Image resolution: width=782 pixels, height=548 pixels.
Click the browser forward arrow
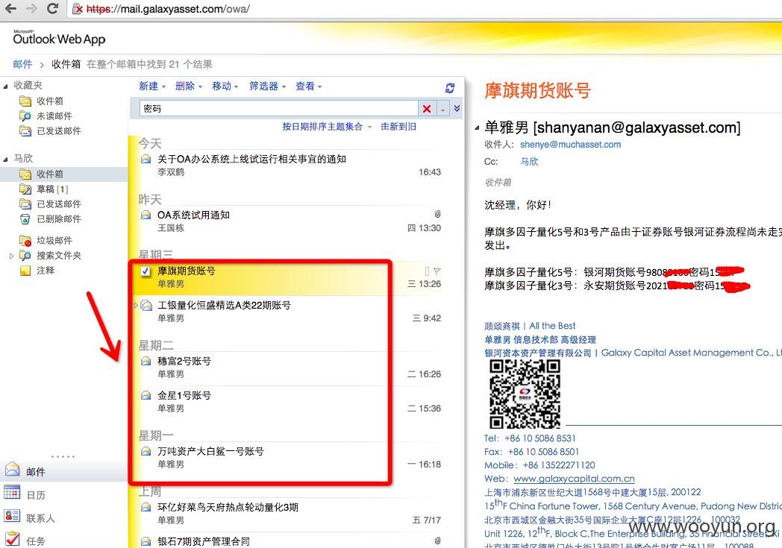(x=31, y=8)
